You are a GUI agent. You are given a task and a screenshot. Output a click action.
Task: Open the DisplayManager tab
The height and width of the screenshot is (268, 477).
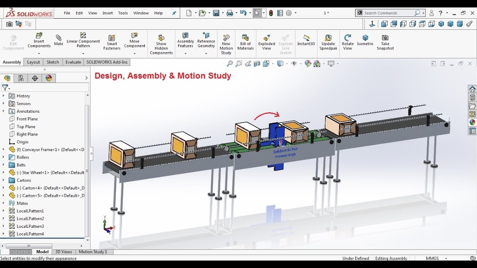[49, 78]
